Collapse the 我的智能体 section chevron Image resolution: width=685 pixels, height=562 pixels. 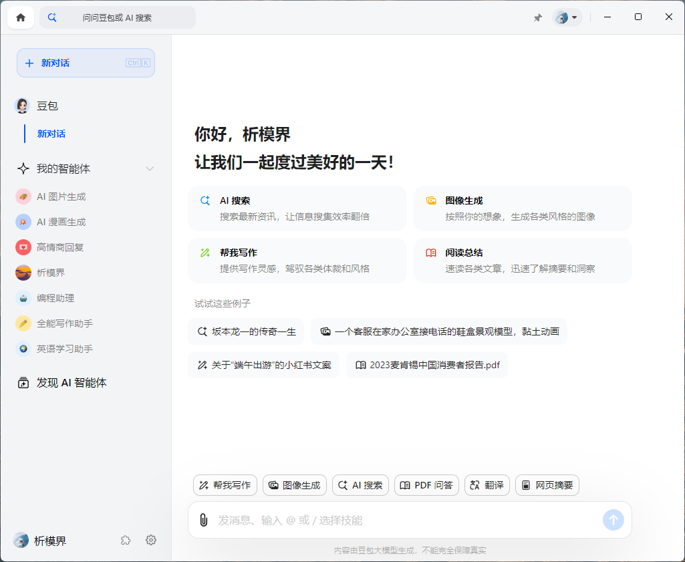click(x=150, y=169)
